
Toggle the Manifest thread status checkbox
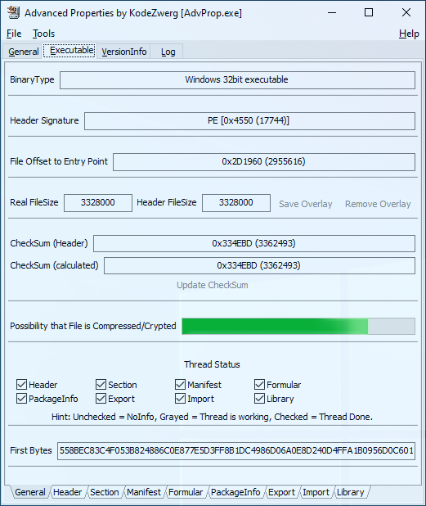point(180,384)
